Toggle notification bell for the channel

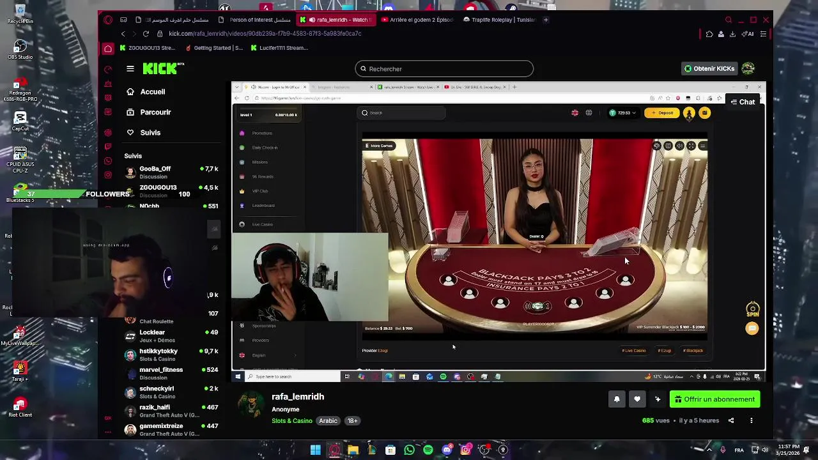tap(617, 399)
